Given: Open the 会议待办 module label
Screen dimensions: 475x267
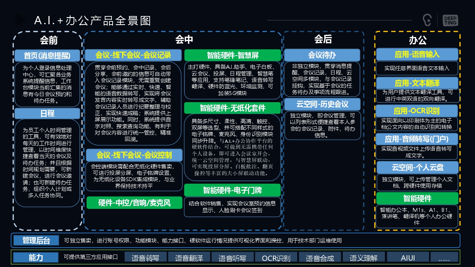Looking at the screenshot, I should point(322,54).
